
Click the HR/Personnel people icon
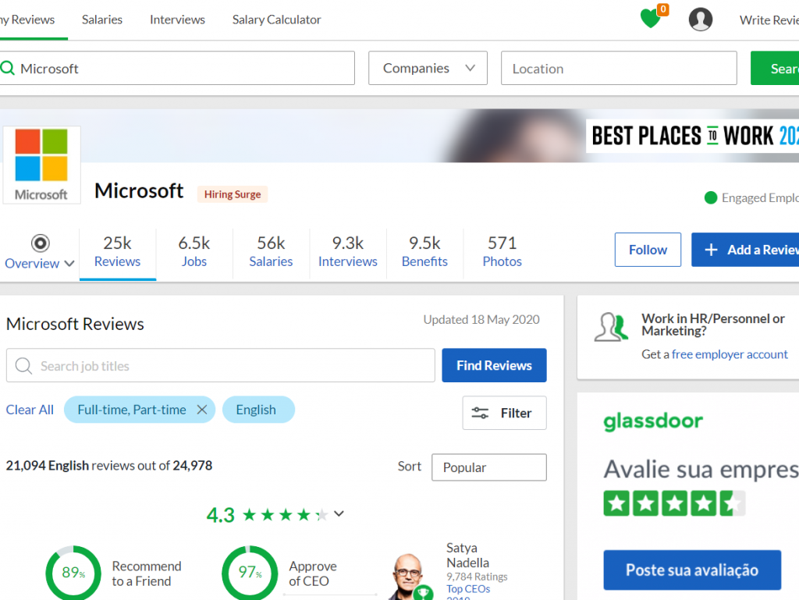tap(611, 326)
